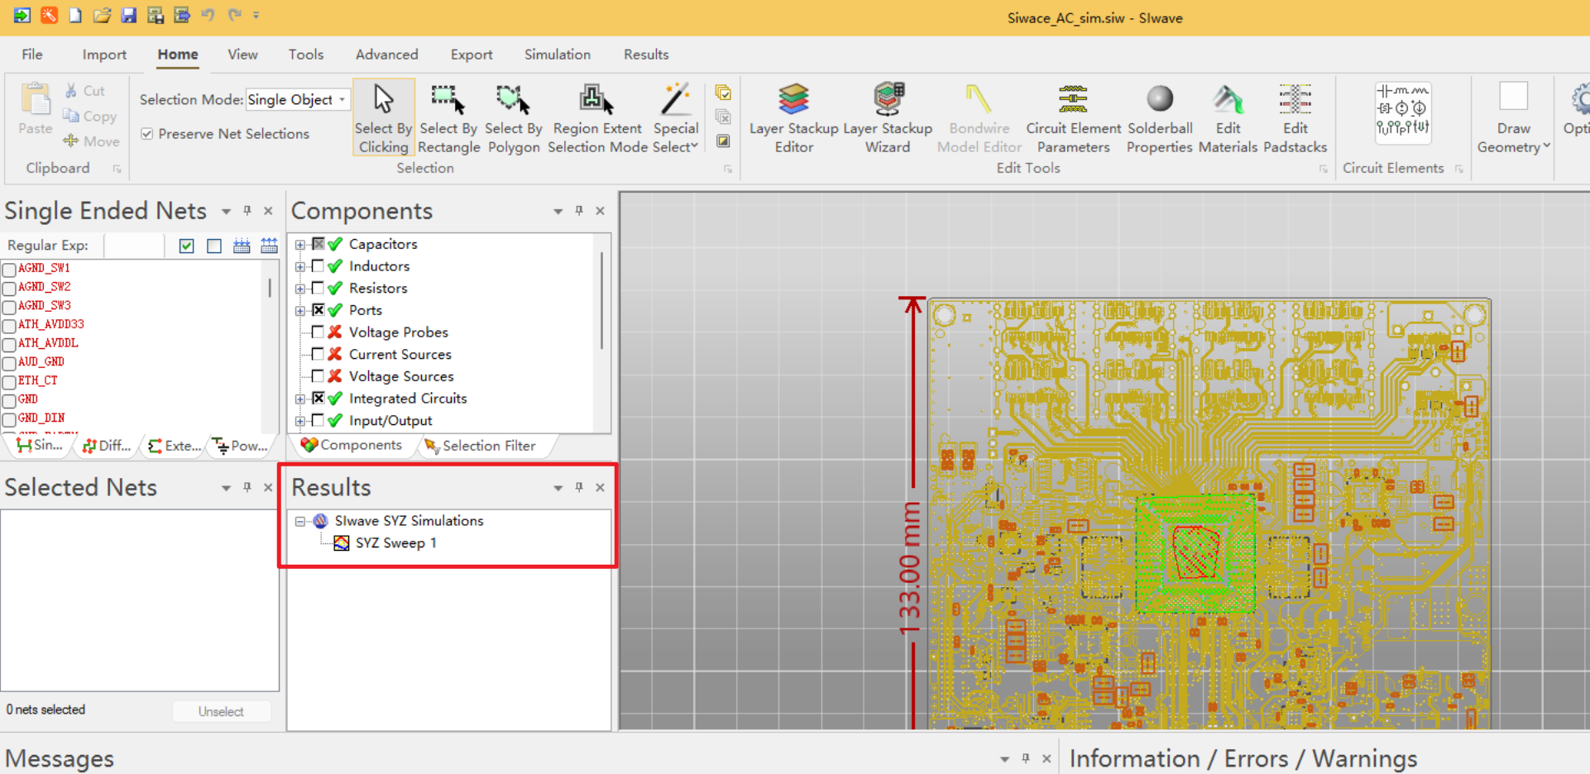
Task: Open Special Select tool
Action: click(x=676, y=117)
